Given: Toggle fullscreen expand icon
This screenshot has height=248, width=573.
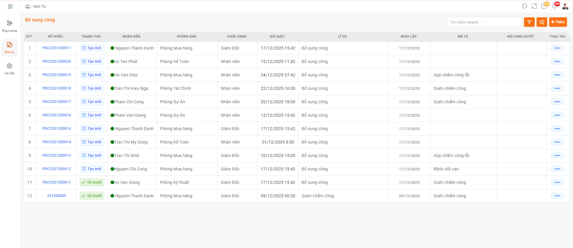Looking at the screenshot, I should click(534, 6).
